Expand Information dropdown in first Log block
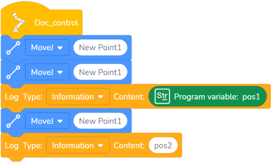272x162 pixels. point(78,97)
